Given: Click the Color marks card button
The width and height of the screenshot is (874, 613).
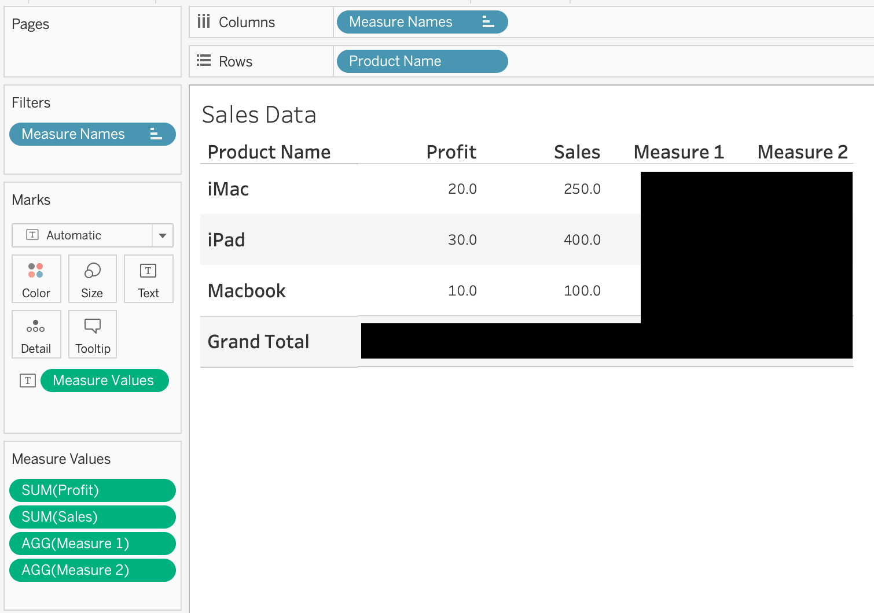Looking at the screenshot, I should point(36,279).
